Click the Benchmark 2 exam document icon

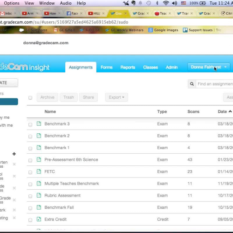[39, 136]
